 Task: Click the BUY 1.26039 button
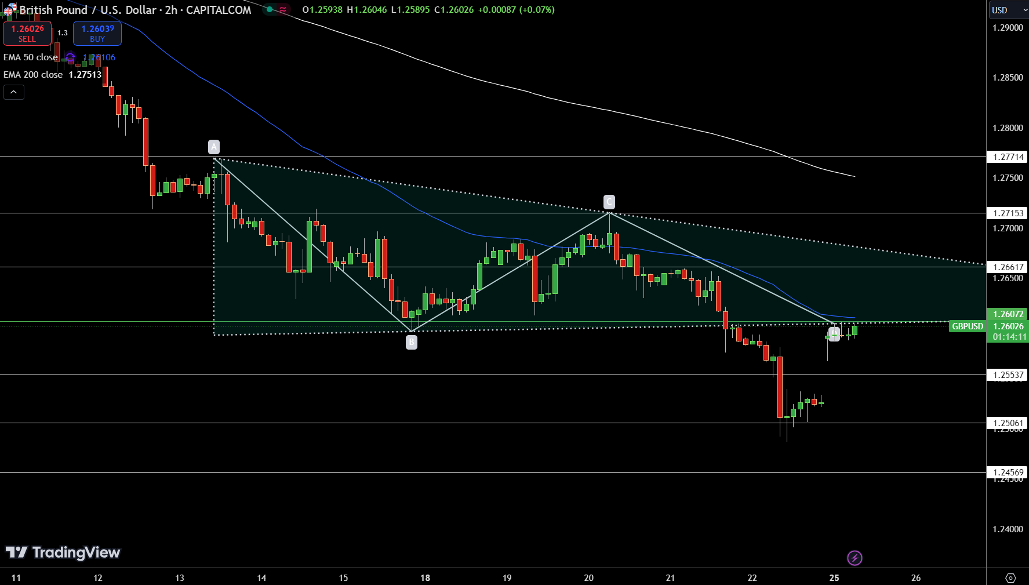point(97,33)
